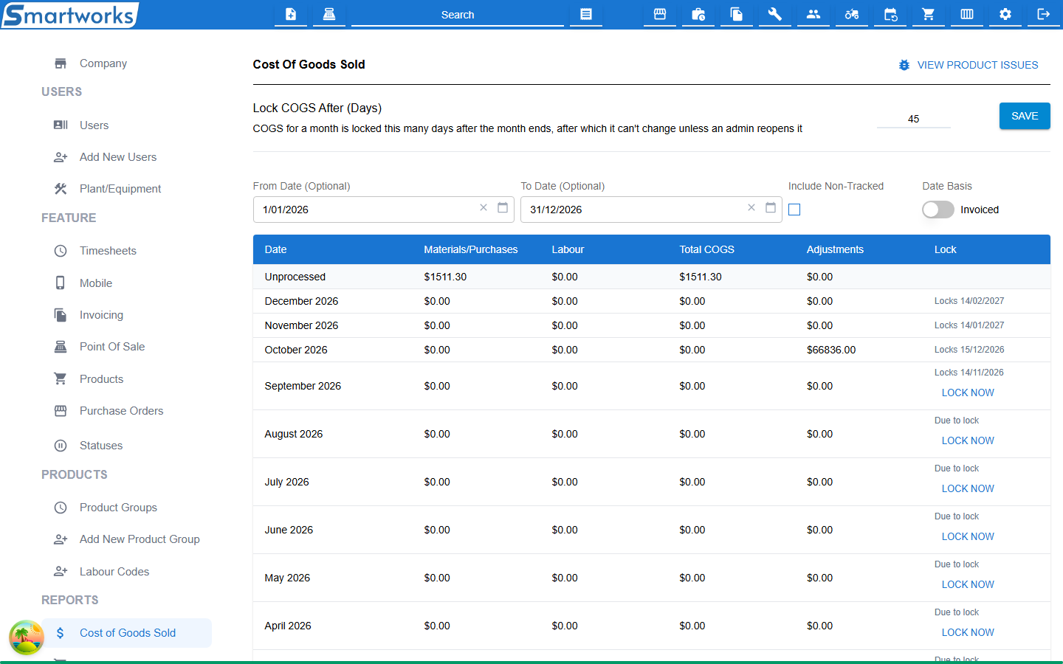Viewport: 1063px width, 664px height.
Task: Edit the Lock COGS After days field
Action: click(913, 119)
